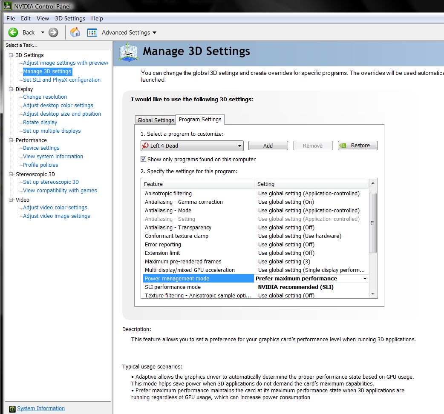Click the Setting column header
444x414 pixels.
click(311, 184)
